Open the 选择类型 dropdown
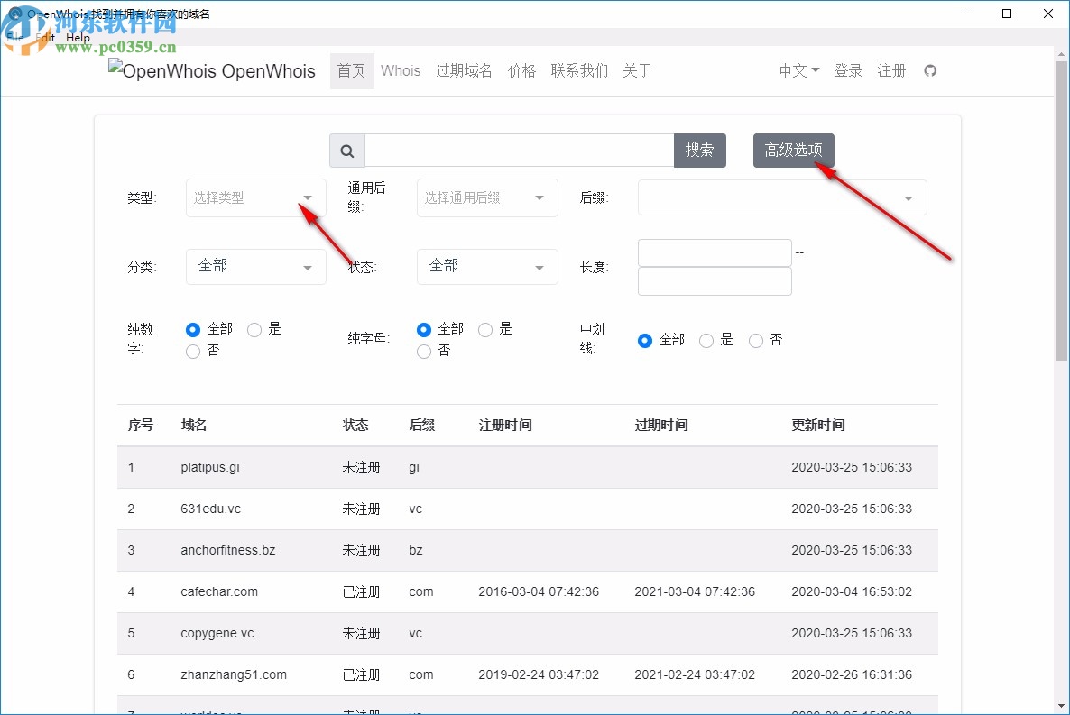The width and height of the screenshot is (1070, 715). [255, 197]
